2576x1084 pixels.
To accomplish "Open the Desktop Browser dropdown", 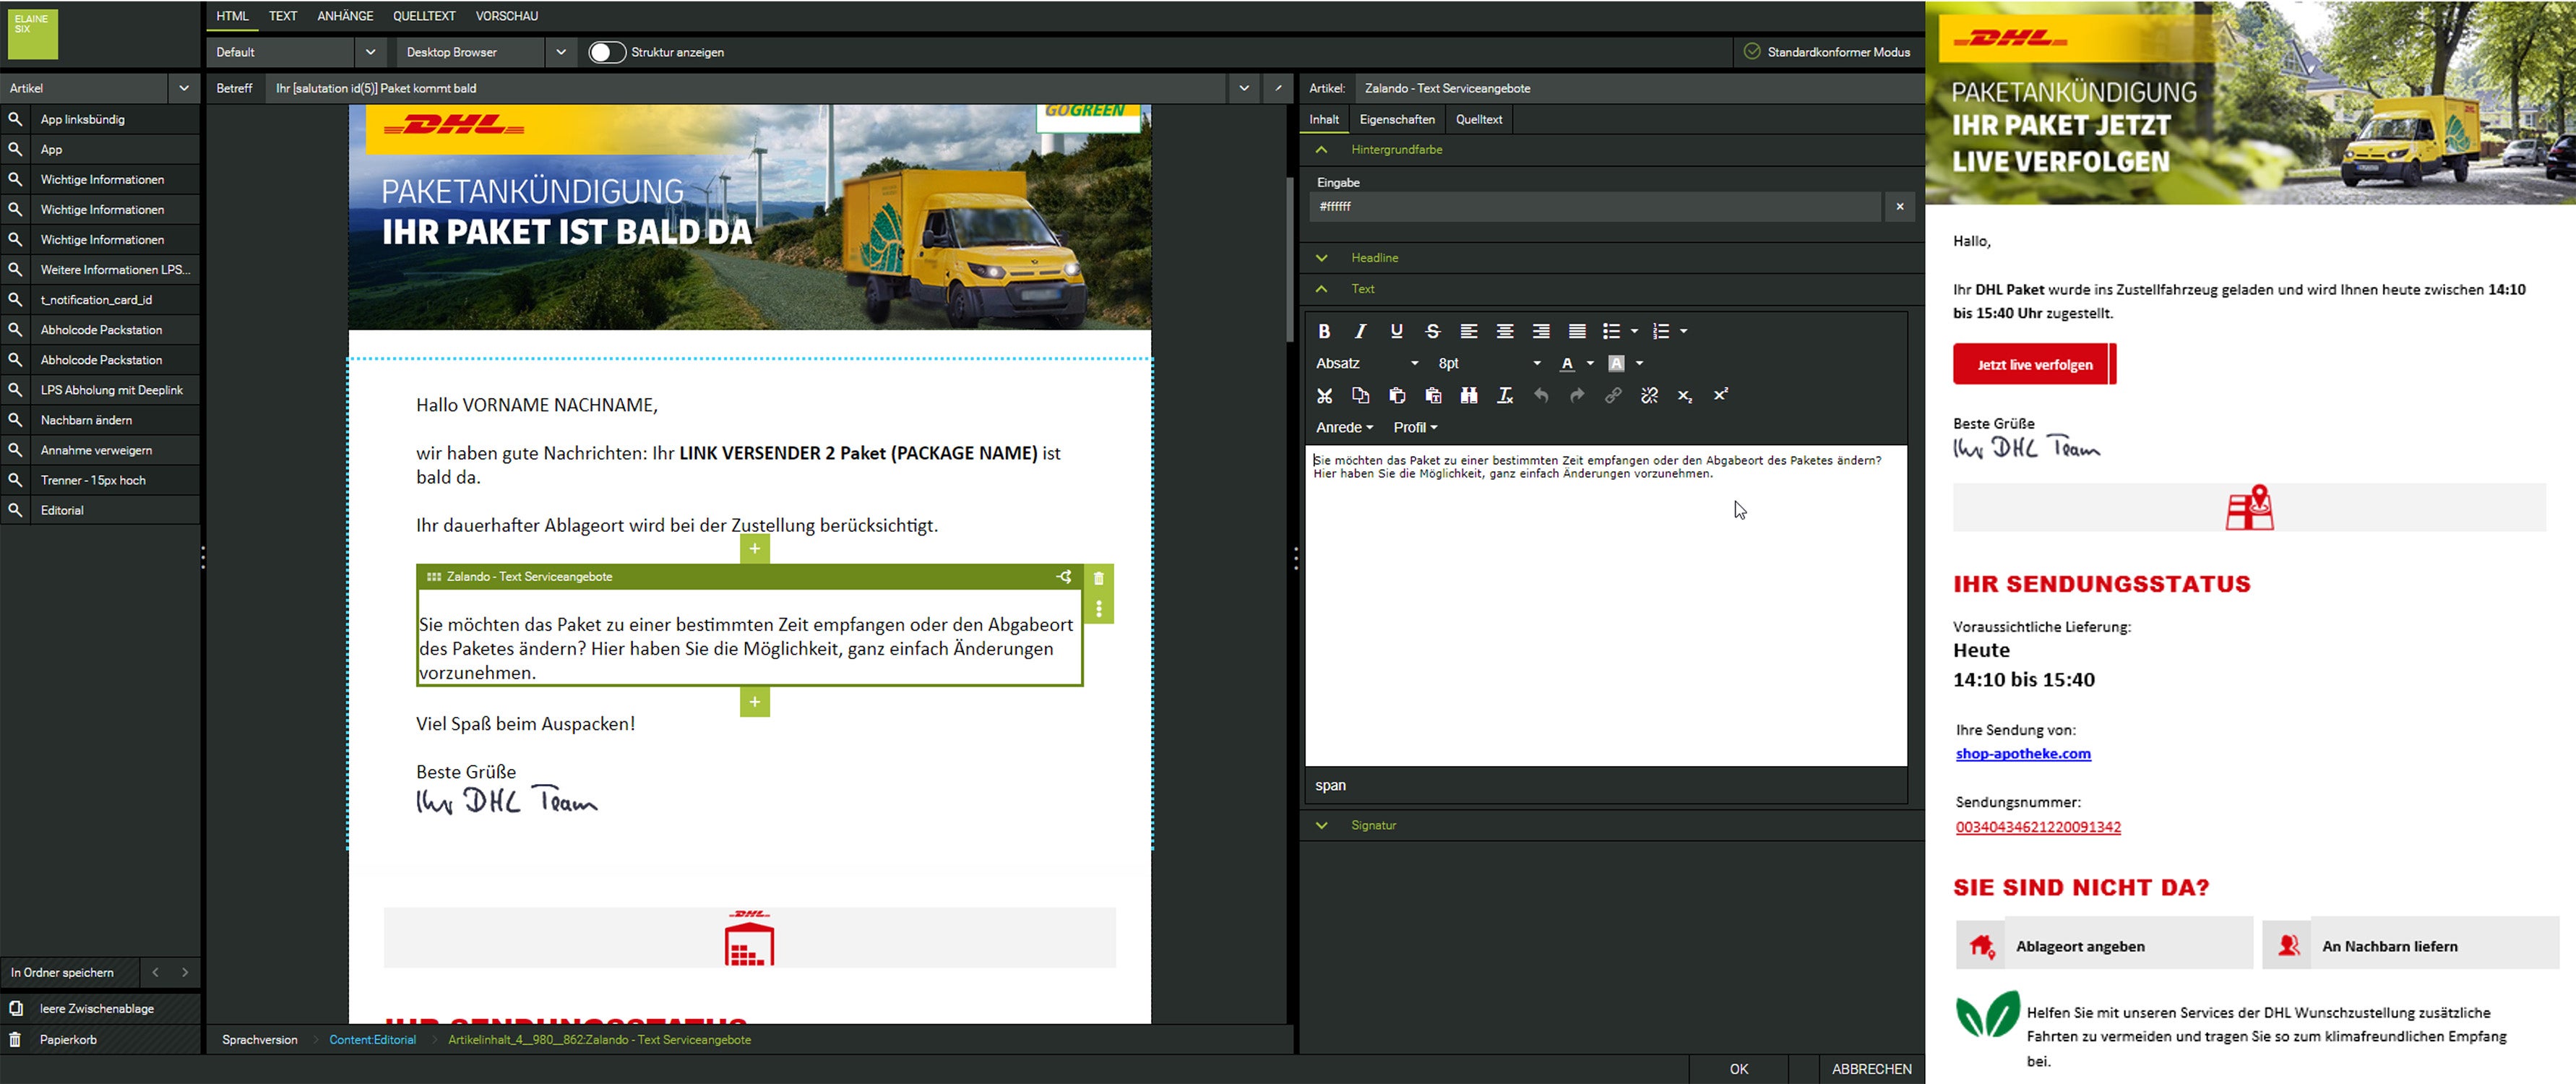I will click(x=559, y=52).
